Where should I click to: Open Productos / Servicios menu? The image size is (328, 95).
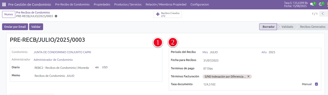[128, 4]
